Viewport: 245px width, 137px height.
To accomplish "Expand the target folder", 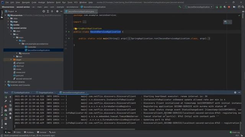I will (11, 60).
